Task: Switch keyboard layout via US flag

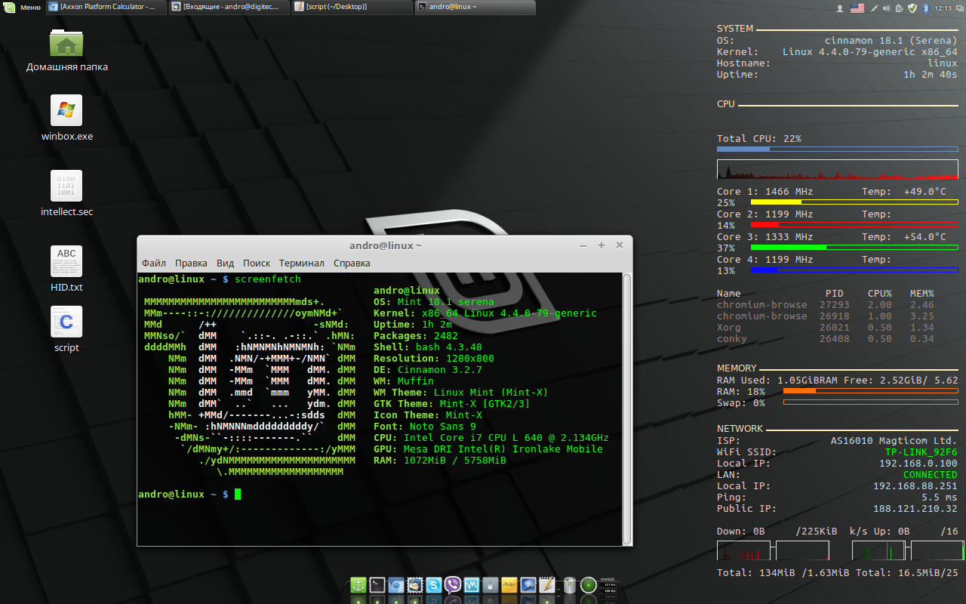Action: (x=857, y=8)
